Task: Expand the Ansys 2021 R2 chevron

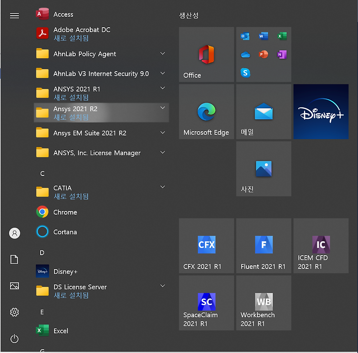Action: click(163, 108)
